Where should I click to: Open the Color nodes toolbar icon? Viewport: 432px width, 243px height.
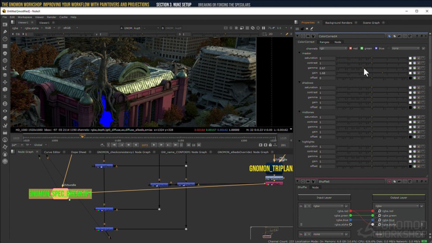point(5,53)
